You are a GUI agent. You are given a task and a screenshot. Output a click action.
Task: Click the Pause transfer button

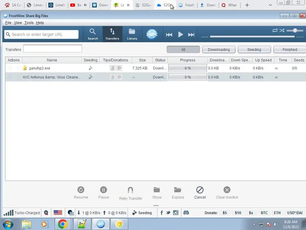pyautogui.click(x=103, y=193)
